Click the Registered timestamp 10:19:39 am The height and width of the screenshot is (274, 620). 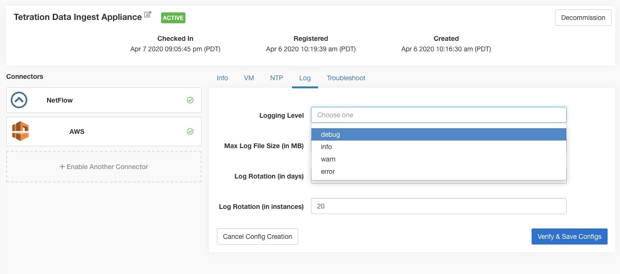click(311, 49)
